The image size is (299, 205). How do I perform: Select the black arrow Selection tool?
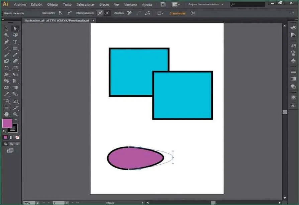pyautogui.click(x=6, y=28)
